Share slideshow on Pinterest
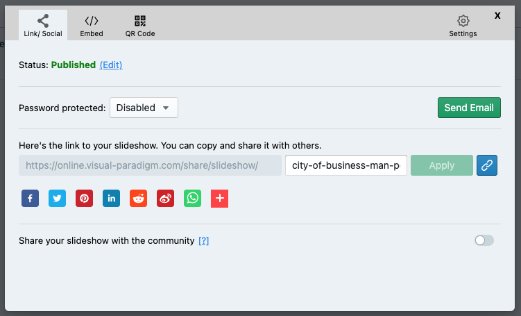521x316 pixels. pyautogui.click(x=84, y=199)
